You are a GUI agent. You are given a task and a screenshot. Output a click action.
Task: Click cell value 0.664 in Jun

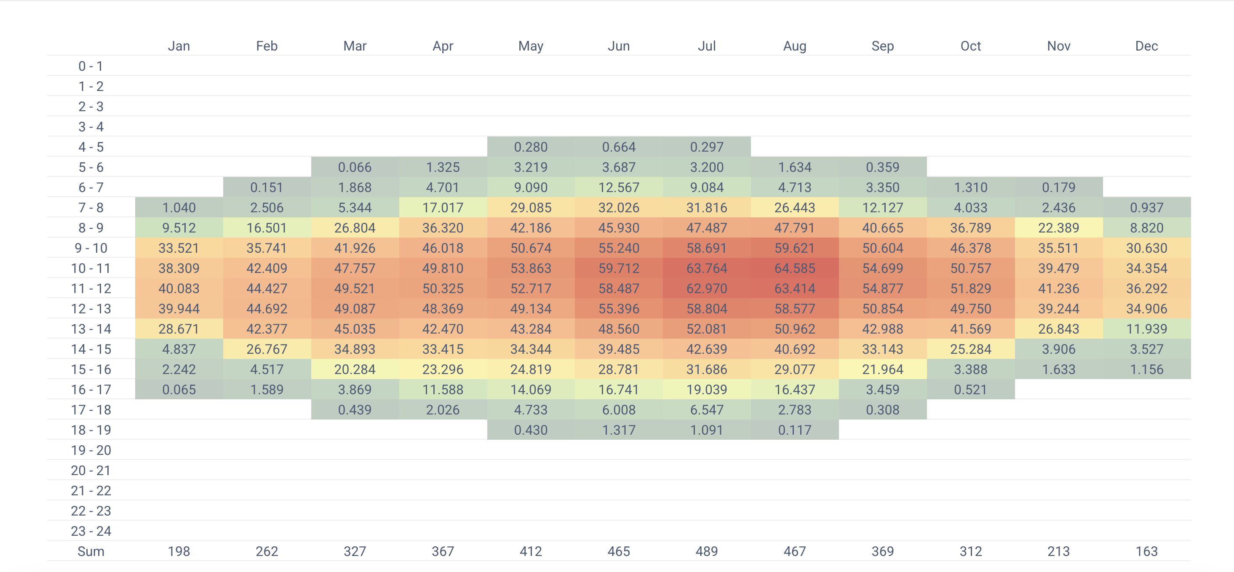click(619, 147)
